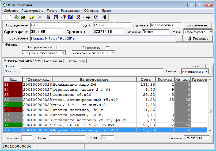Viewport: 216px width, 151px height.
Task: Open the Расхождения menu
Action: [71, 11]
